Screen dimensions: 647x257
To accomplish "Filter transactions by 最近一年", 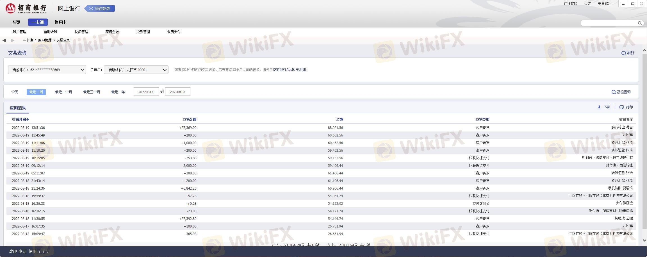I will tap(118, 92).
